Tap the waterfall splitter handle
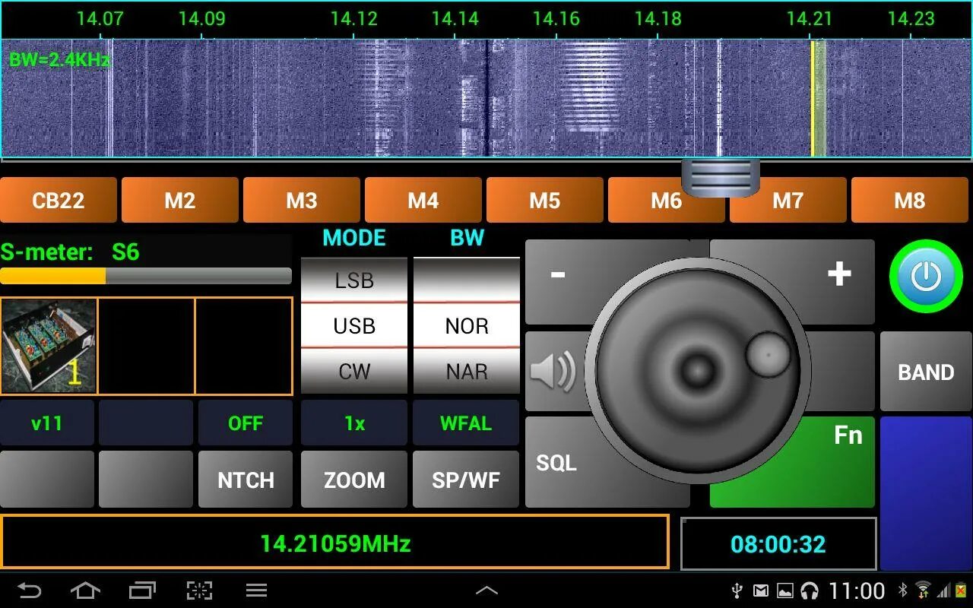 (721, 176)
